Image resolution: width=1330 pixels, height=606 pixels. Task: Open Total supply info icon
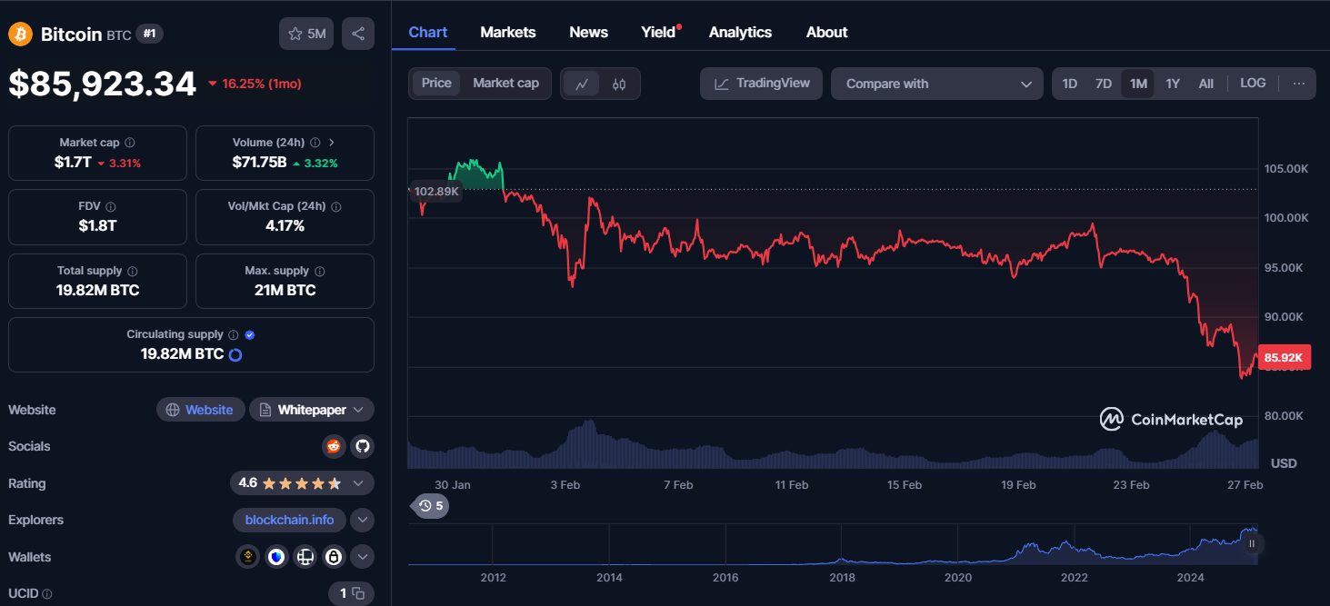(133, 271)
